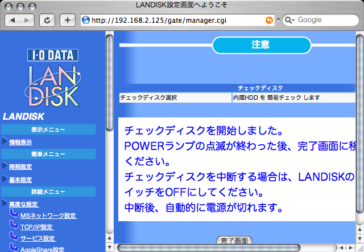
Task: Click the window zoom button
Action: pos(32,7)
